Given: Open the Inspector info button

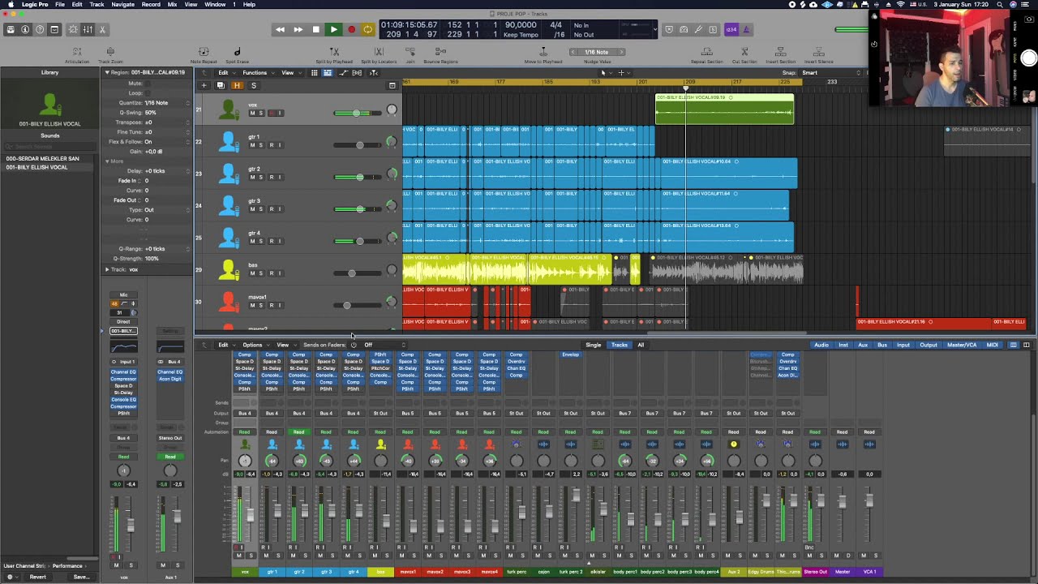Looking at the screenshot, I should 25,30.
